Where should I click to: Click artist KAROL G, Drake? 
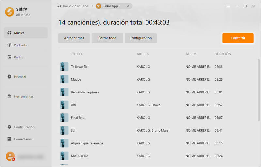[148, 105]
